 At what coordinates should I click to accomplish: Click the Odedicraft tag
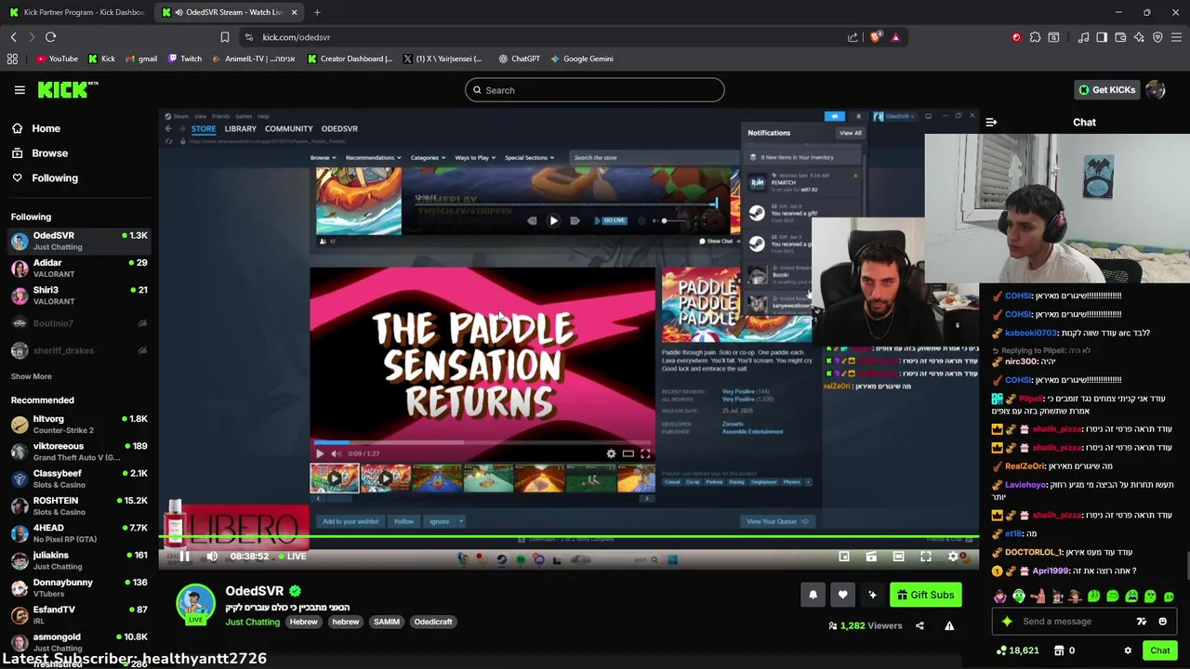click(433, 622)
